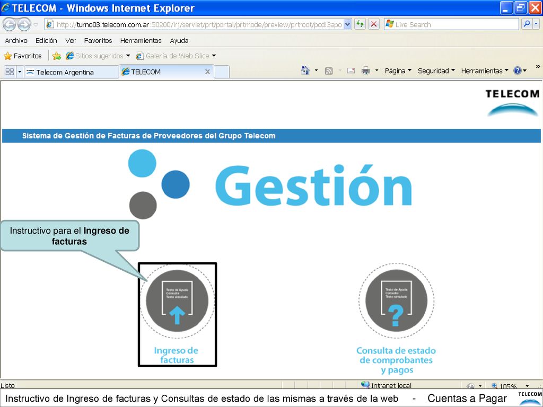Switch to the Telecom Argentina tab
The height and width of the screenshot is (407, 543).
(x=72, y=72)
